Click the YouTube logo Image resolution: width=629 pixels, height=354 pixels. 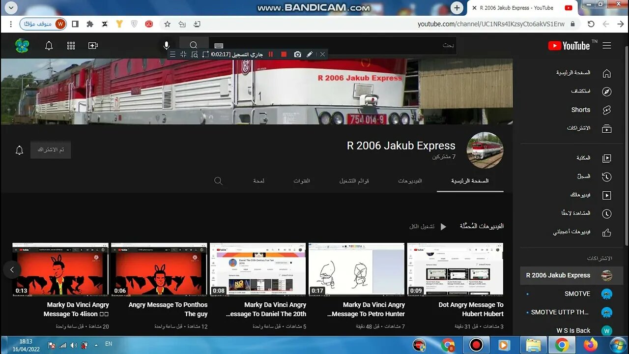click(x=569, y=46)
